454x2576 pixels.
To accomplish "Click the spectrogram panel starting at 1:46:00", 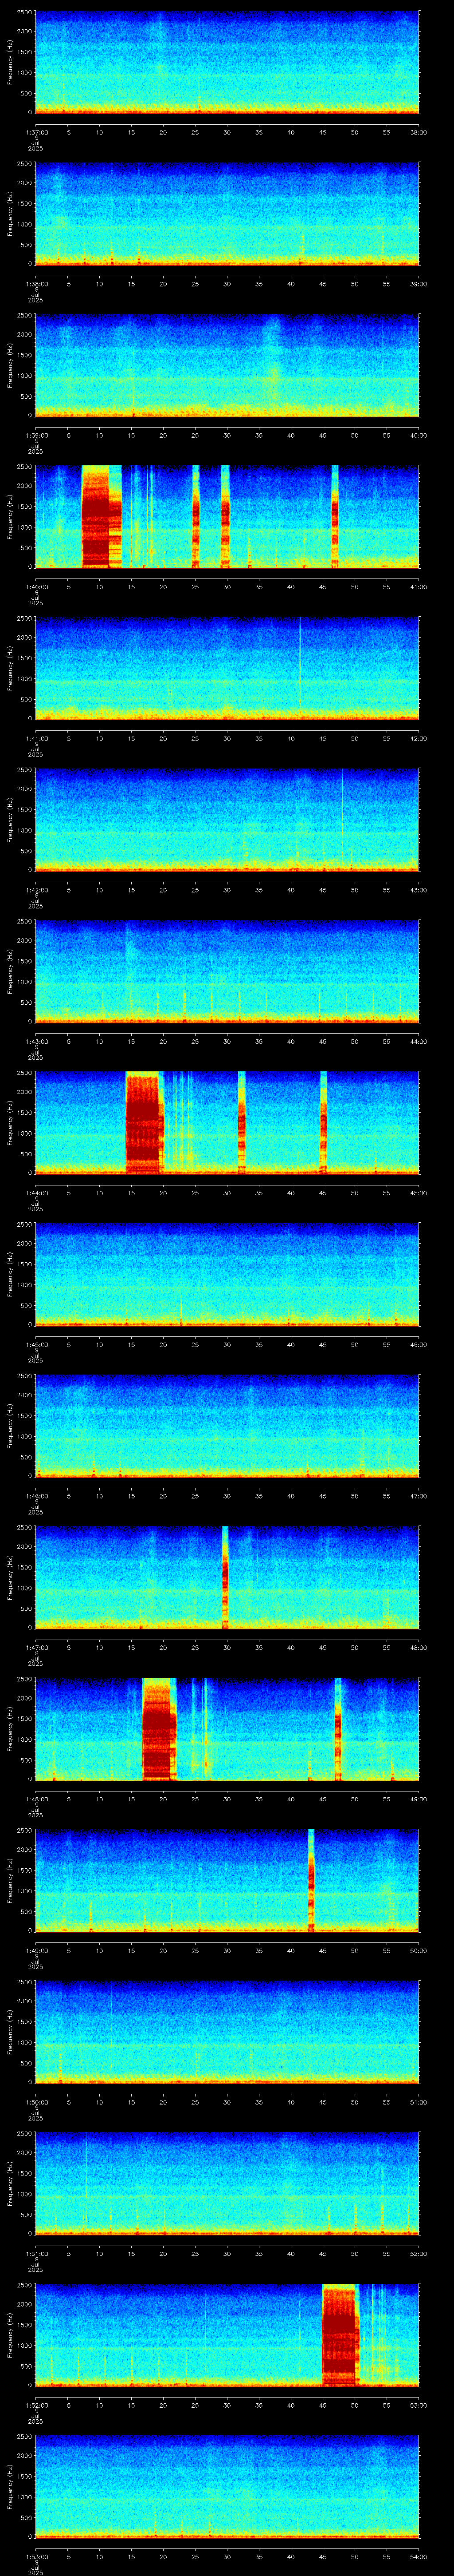I will [x=227, y=1425].
